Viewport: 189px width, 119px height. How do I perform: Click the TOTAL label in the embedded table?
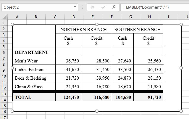click(23, 97)
